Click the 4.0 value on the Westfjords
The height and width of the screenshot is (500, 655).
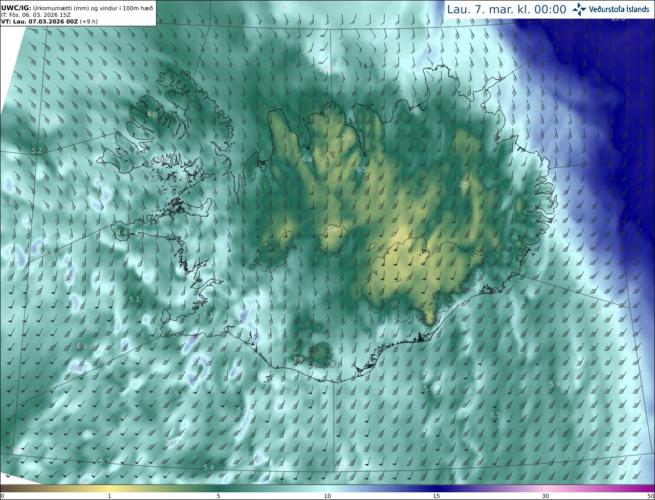(x=152, y=114)
